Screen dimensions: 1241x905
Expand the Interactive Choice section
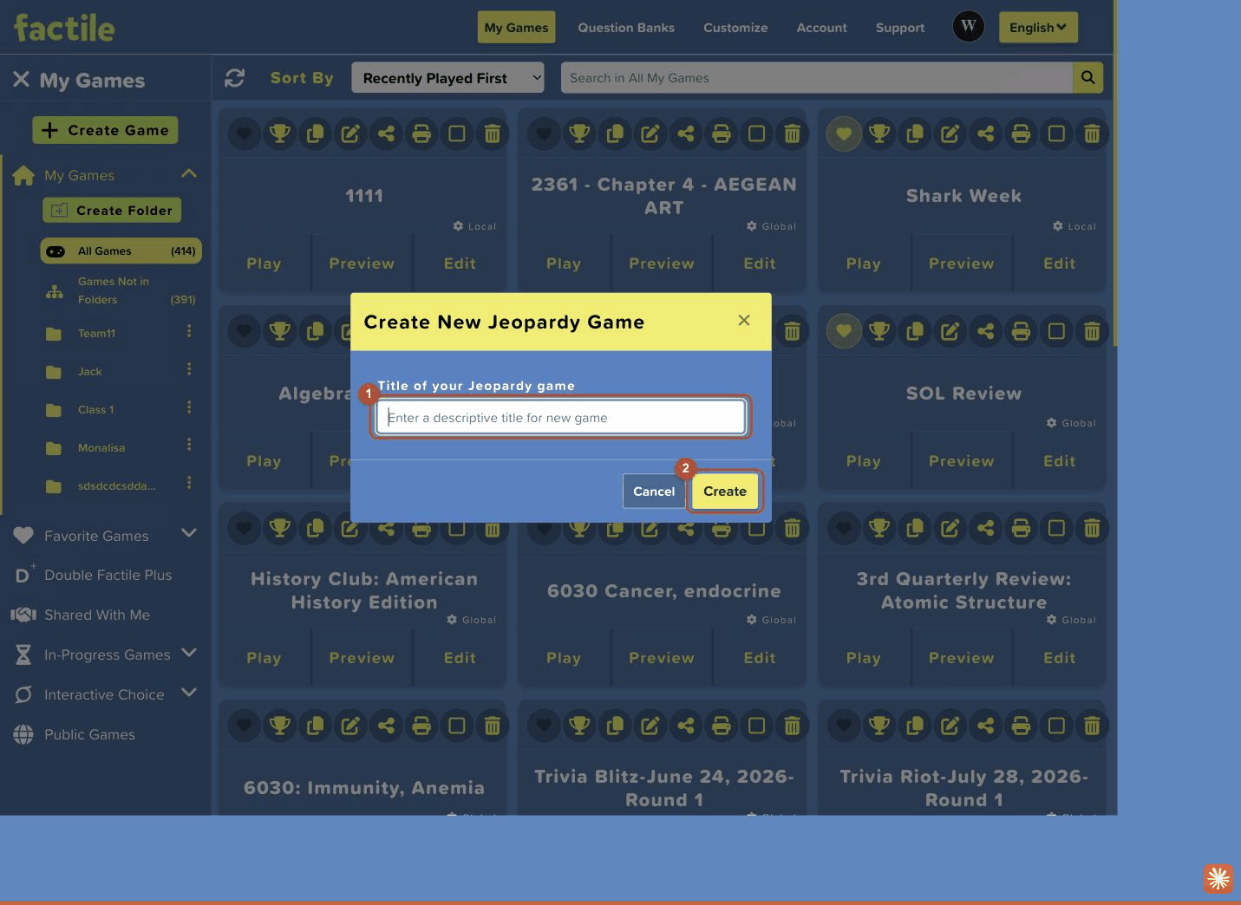pyautogui.click(x=189, y=693)
